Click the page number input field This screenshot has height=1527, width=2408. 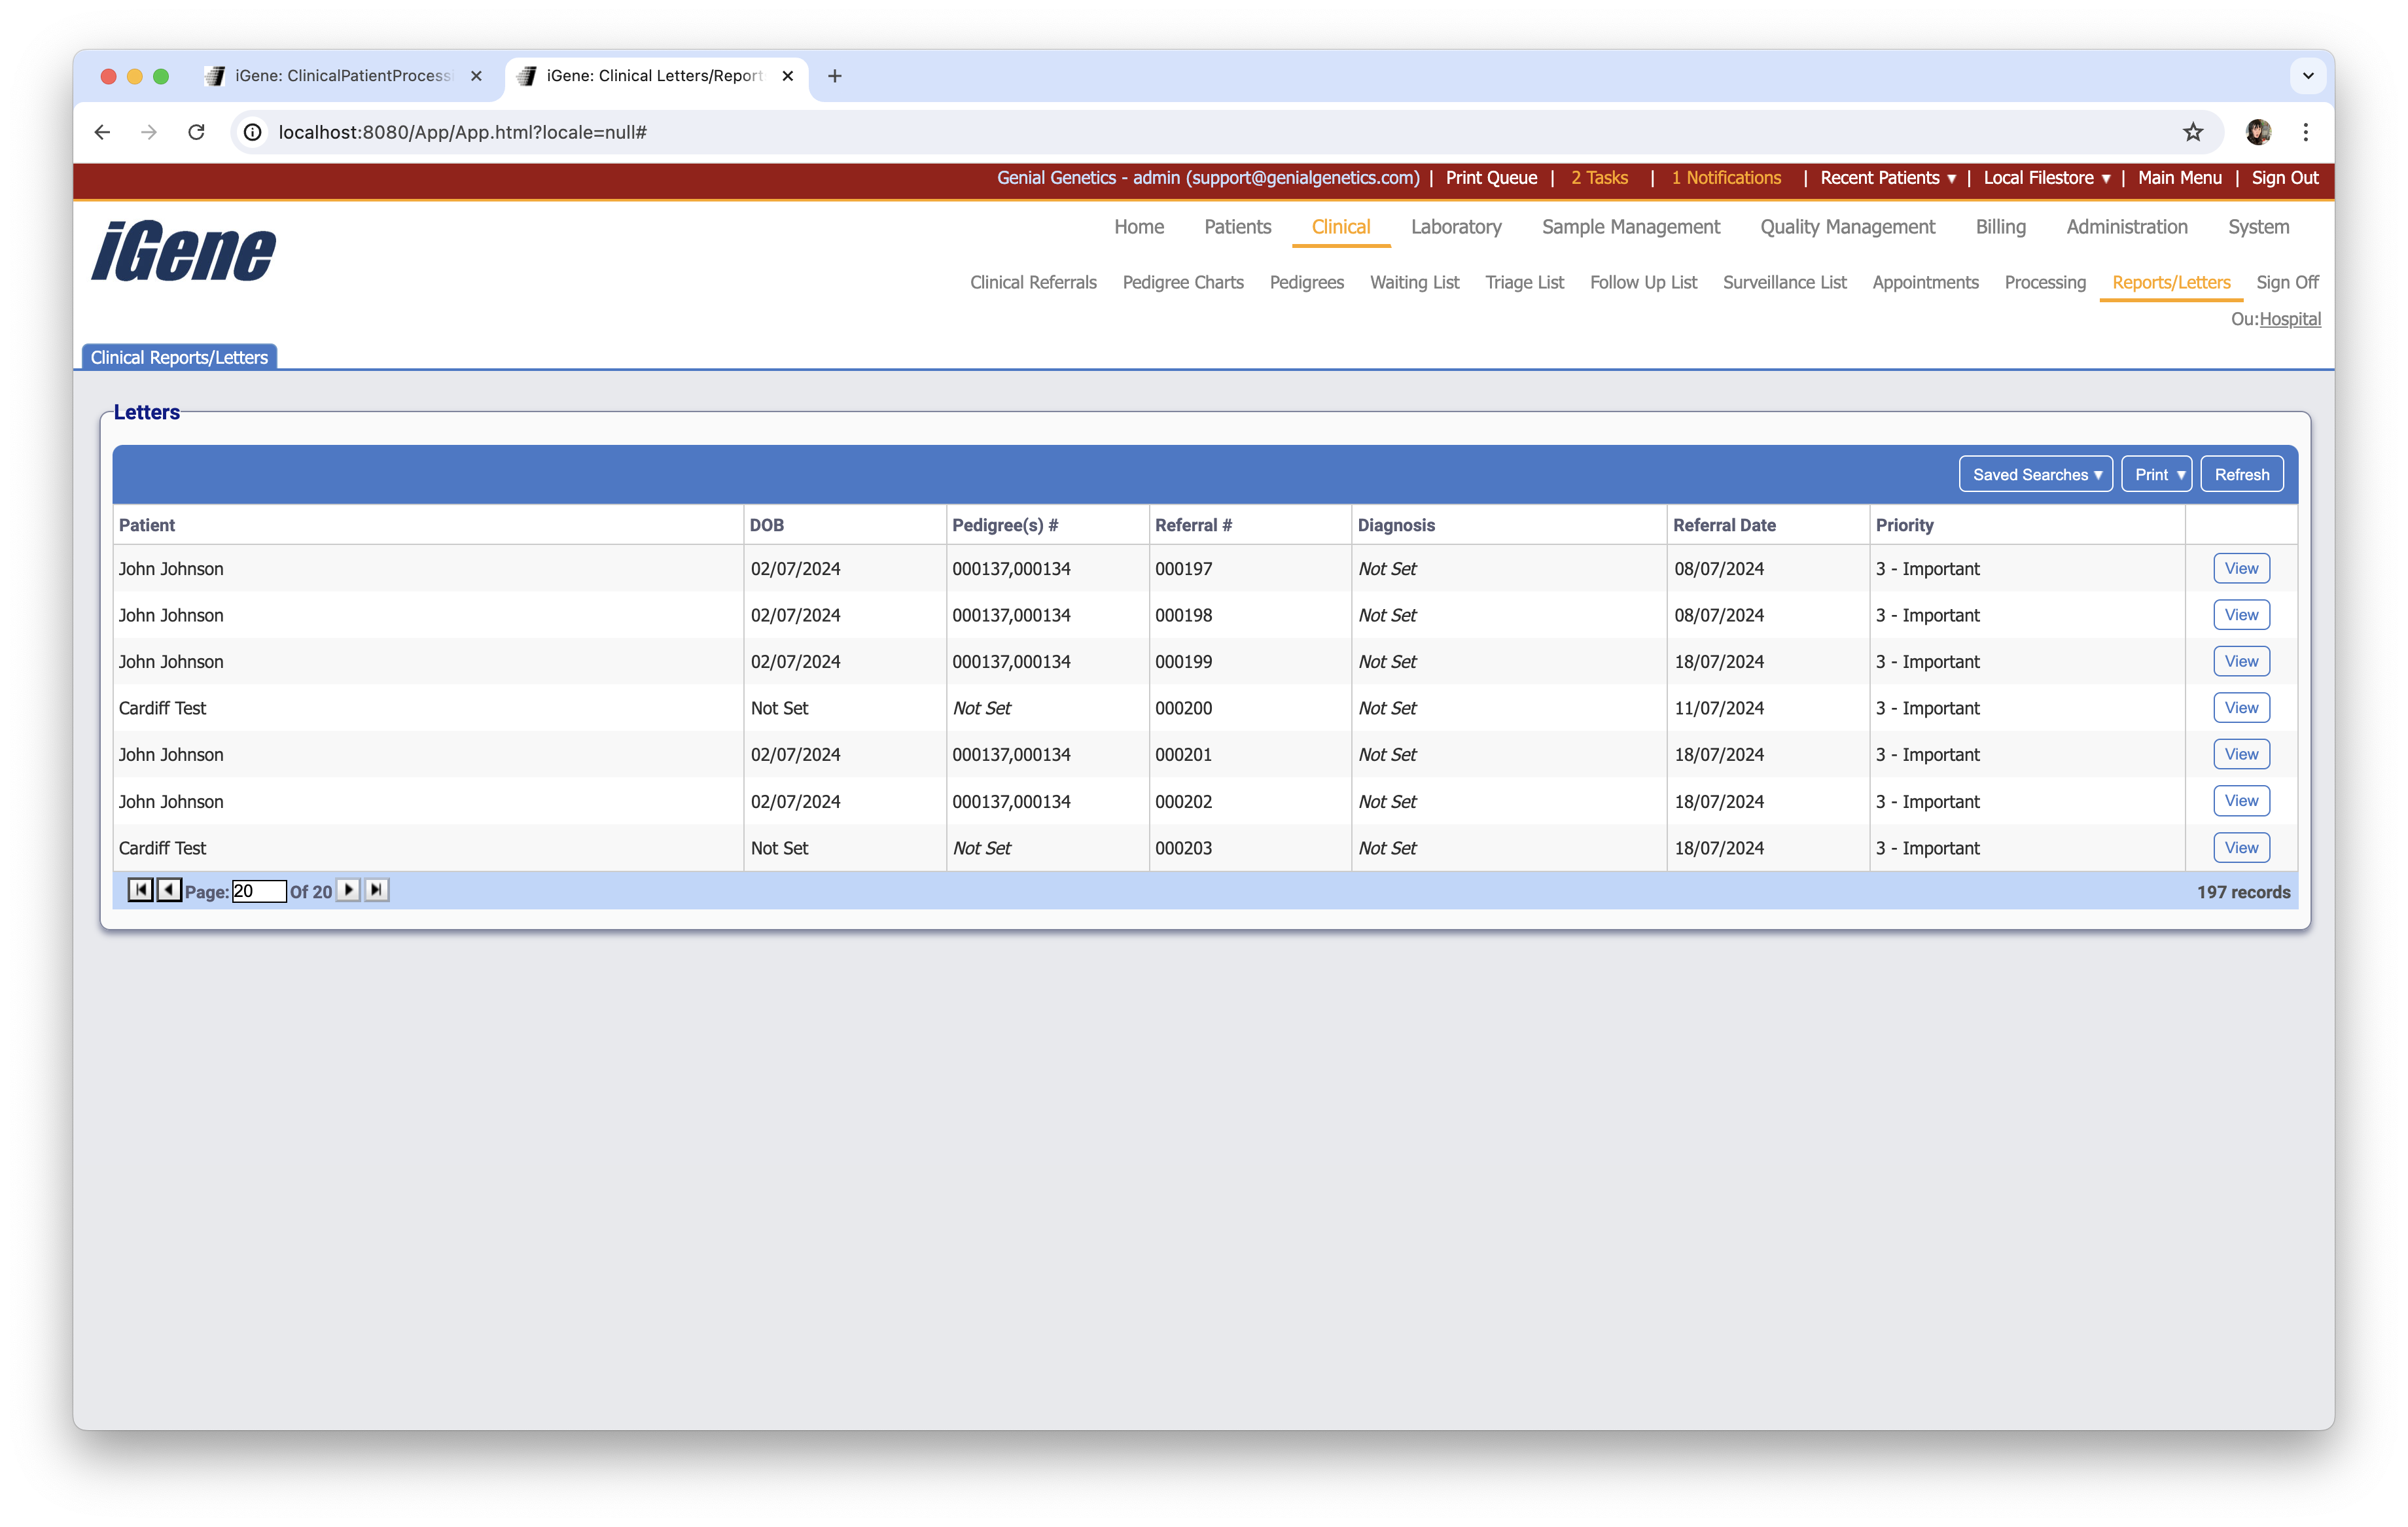(x=258, y=892)
